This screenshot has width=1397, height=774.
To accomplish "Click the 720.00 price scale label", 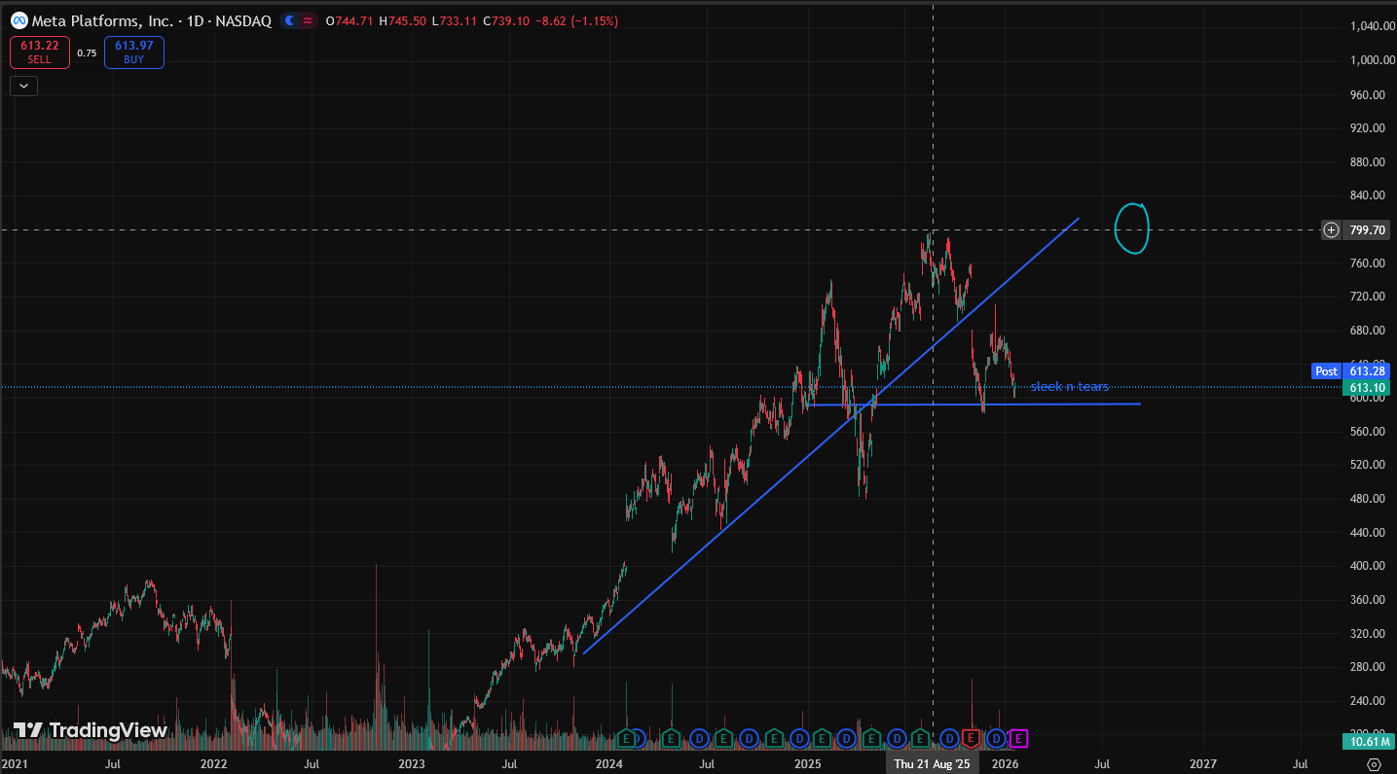I will 1369,297.
